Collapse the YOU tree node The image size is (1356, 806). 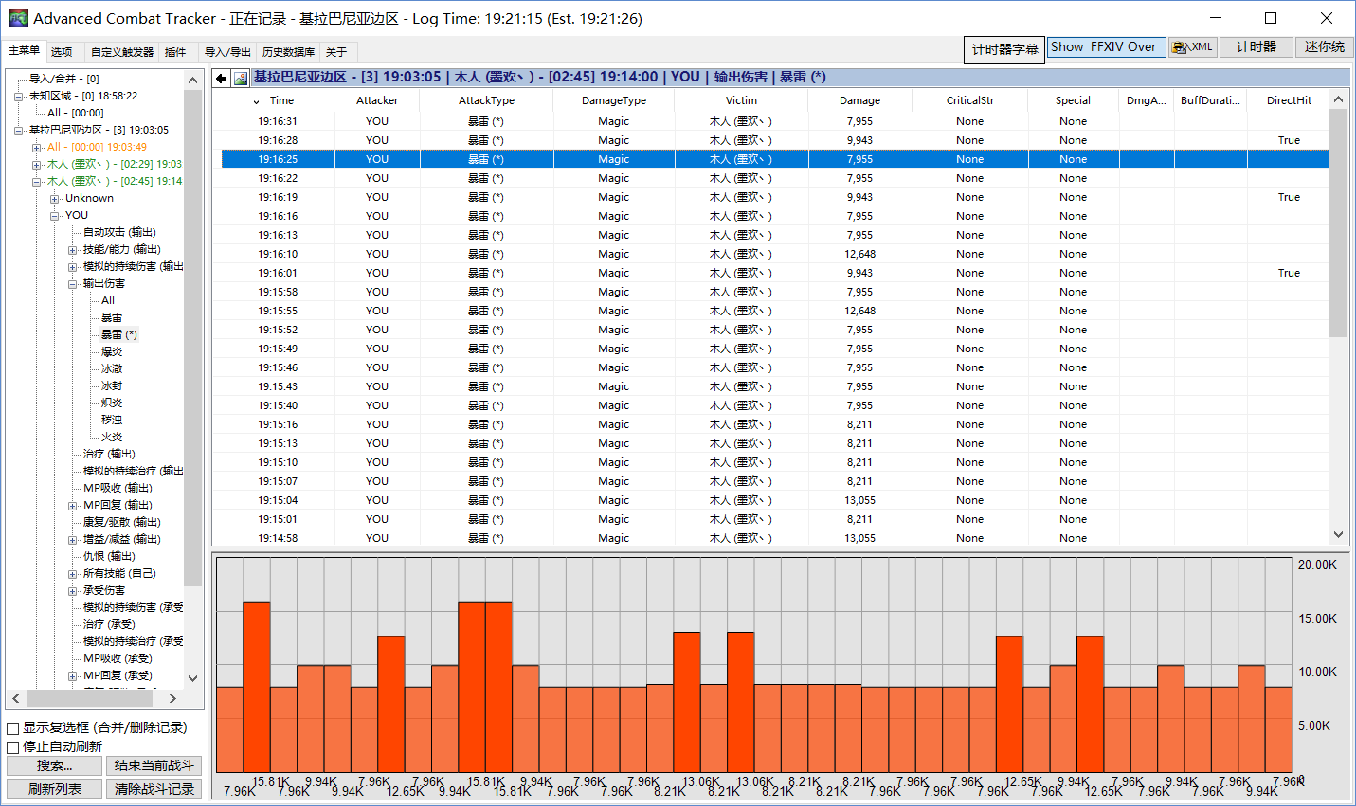(x=55, y=216)
